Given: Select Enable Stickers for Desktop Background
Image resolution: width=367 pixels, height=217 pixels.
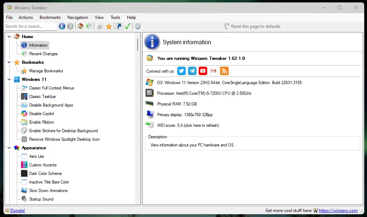Looking at the screenshot, I should point(63,131).
